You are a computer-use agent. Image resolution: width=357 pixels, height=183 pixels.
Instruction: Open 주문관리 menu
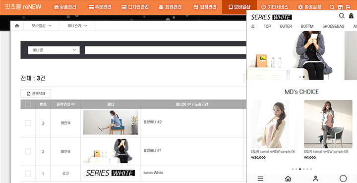click(x=100, y=7)
